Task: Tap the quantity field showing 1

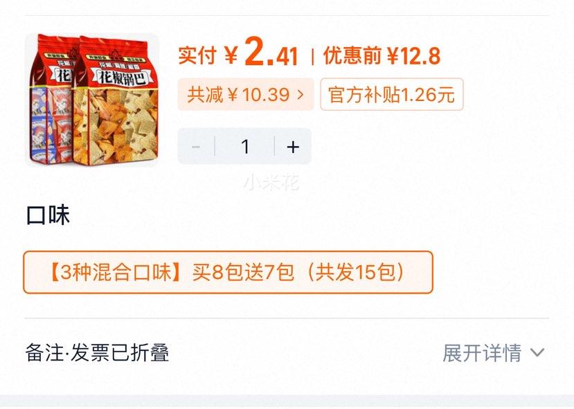Action: [245, 147]
